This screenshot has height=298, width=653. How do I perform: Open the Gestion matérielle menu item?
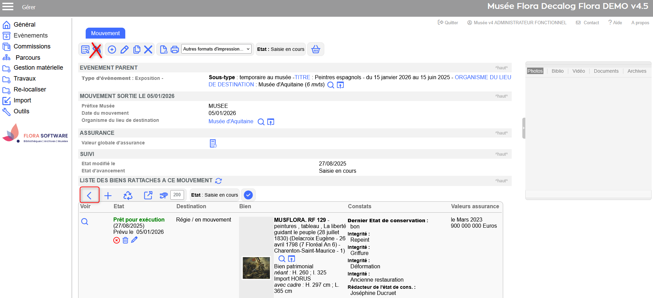38,68
